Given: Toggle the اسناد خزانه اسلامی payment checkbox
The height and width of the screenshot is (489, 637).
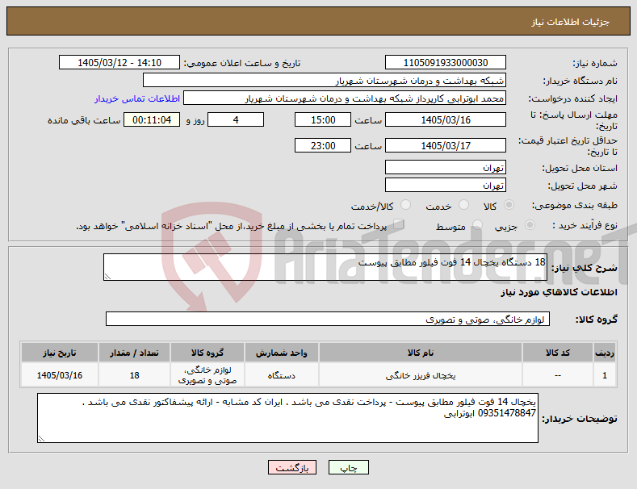Looking at the screenshot, I should (398, 224).
